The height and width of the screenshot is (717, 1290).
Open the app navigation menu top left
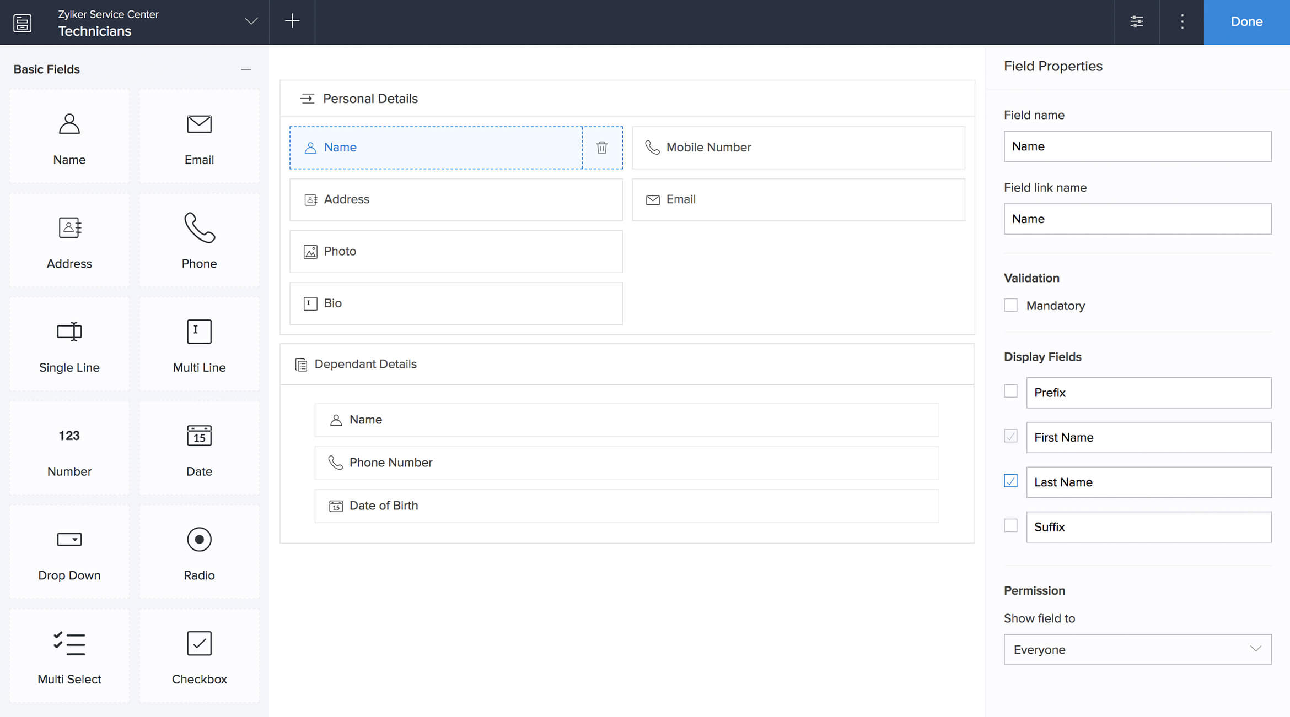pos(22,22)
